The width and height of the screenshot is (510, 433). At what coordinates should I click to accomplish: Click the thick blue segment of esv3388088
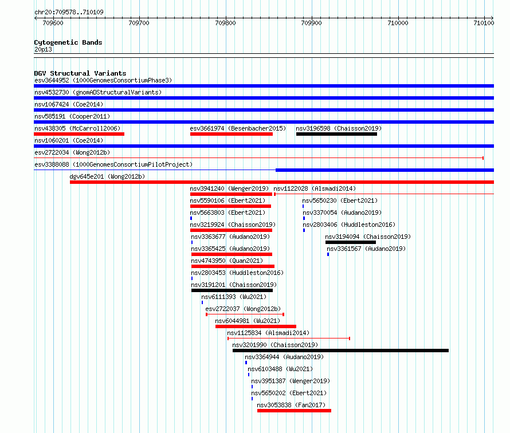(x=385, y=170)
